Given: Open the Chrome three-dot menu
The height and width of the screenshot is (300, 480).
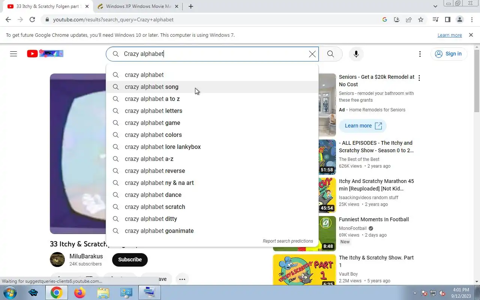Looking at the screenshot, I should 471,19.
